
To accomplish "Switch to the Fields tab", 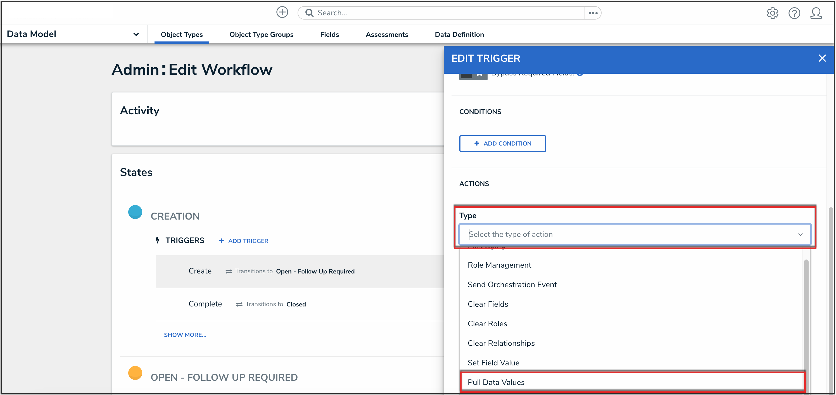I will coord(329,34).
